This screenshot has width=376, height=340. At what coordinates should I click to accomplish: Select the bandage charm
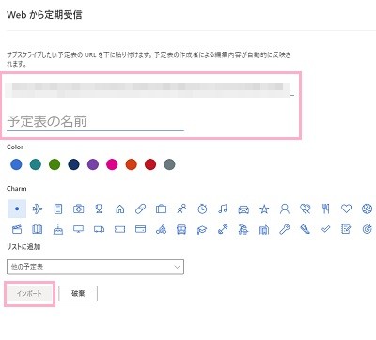tap(140, 209)
